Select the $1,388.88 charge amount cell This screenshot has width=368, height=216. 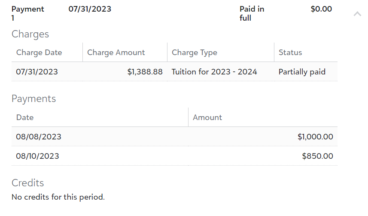tap(145, 72)
